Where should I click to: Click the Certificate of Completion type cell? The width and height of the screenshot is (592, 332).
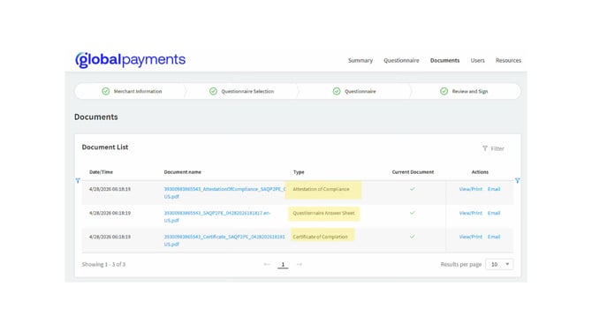click(x=320, y=237)
